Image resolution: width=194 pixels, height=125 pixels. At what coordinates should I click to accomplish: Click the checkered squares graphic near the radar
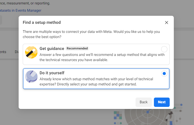point(118,115)
